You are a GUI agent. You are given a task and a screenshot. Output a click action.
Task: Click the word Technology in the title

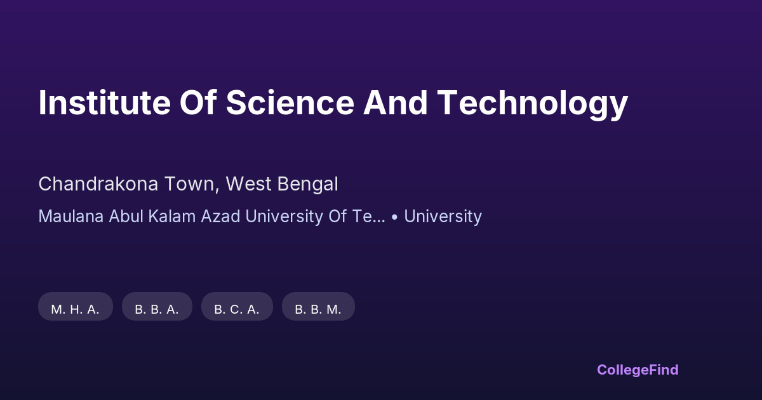point(533,103)
